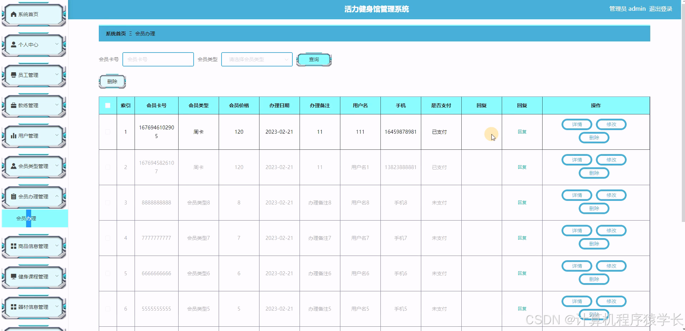
Task: Expand the 商品信息管理 menu chevron
Action: pyautogui.click(x=57, y=246)
